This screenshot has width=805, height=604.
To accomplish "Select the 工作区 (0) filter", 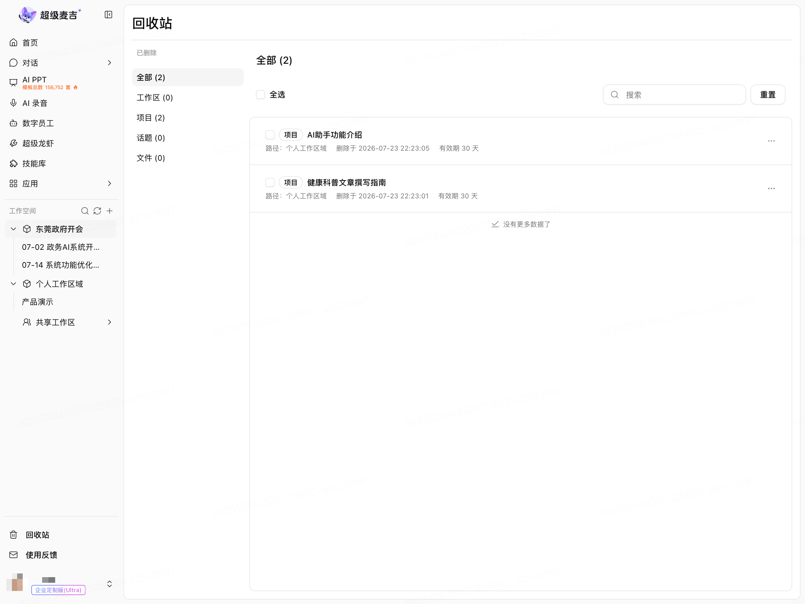I will 188,97.
